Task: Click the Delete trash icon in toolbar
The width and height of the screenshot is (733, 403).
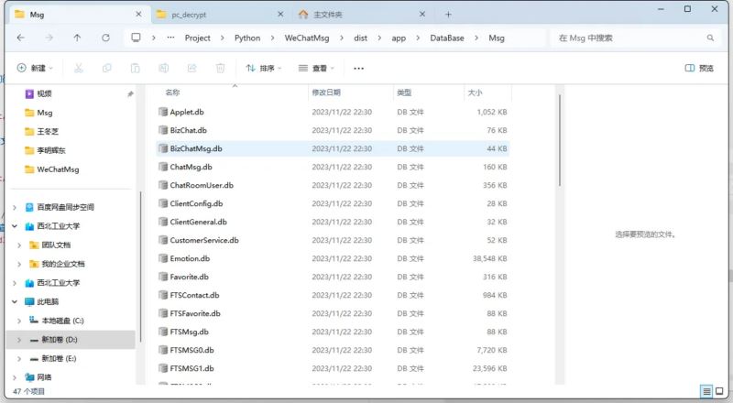Action: (x=220, y=68)
